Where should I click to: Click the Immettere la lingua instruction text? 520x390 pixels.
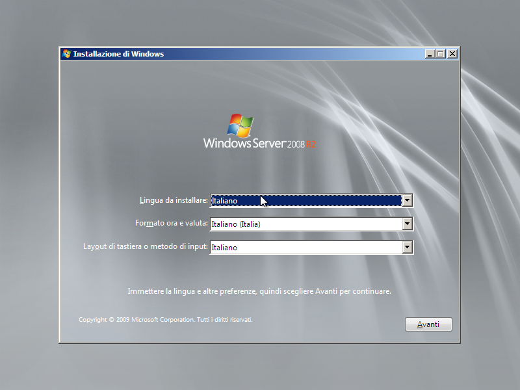point(259,291)
